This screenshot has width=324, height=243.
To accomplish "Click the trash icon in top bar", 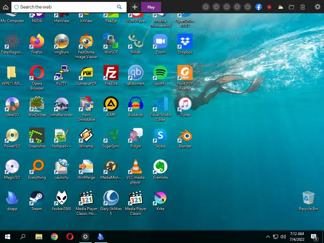I will pos(302,7).
